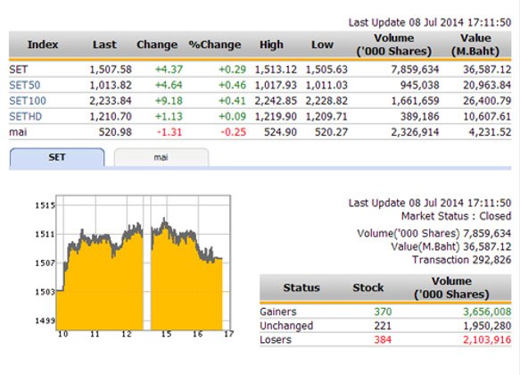Switch to the mai tab

tap(161, 157)
